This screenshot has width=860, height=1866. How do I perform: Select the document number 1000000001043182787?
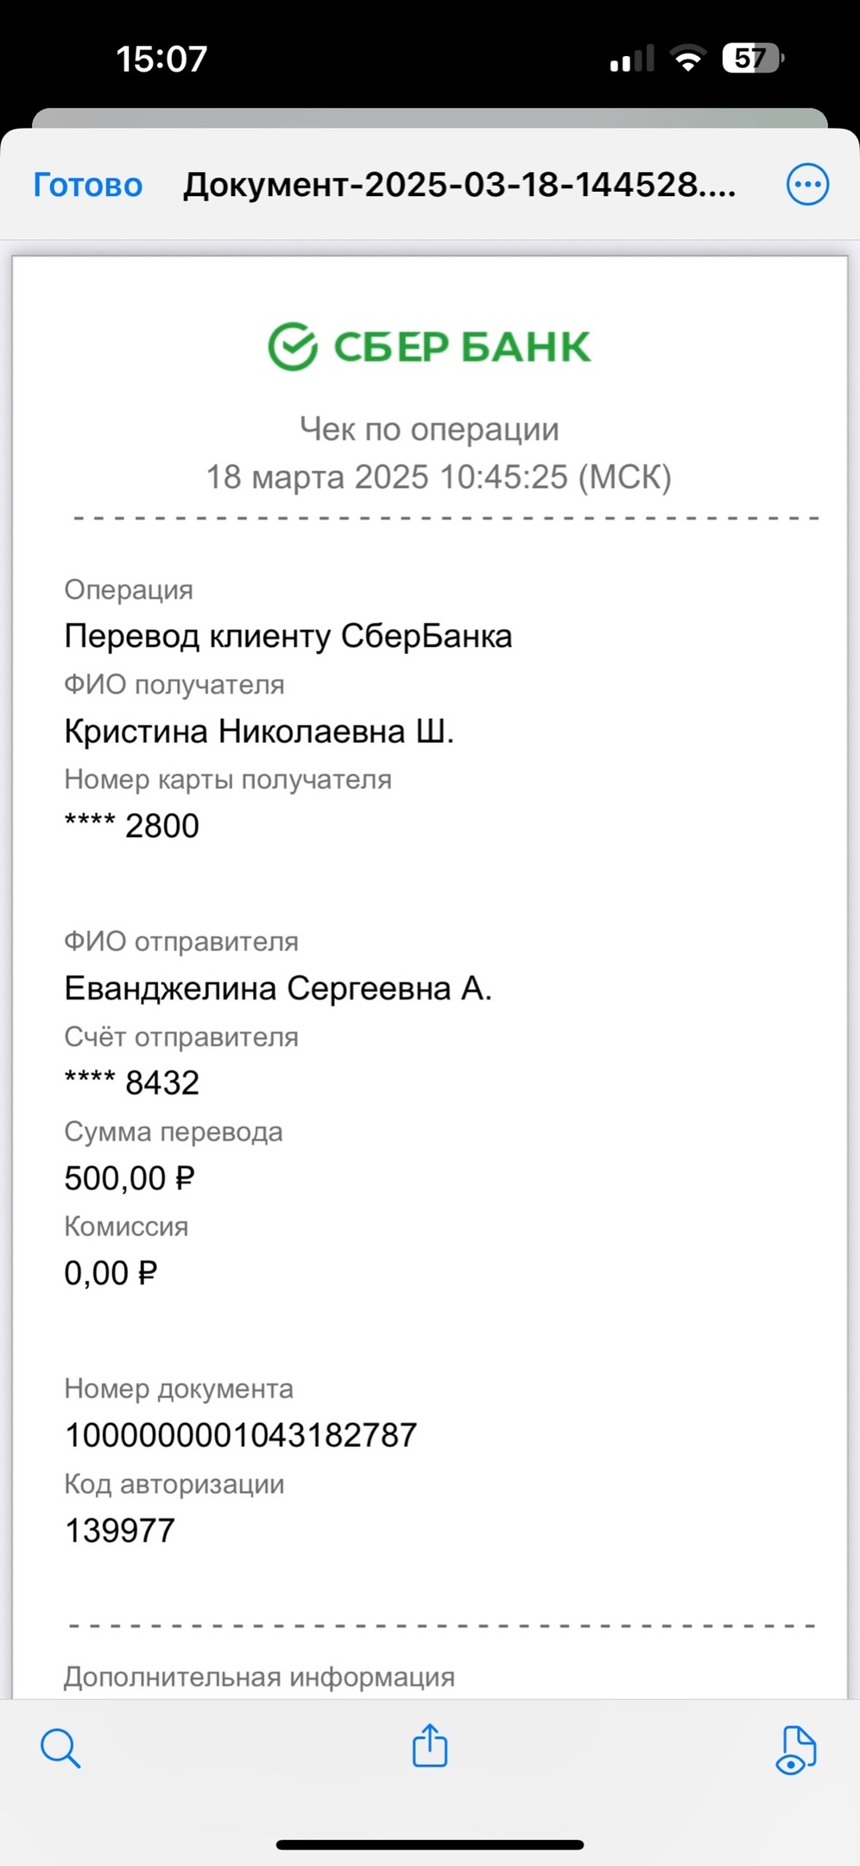pyautogui.click(x=241, y=1436)
